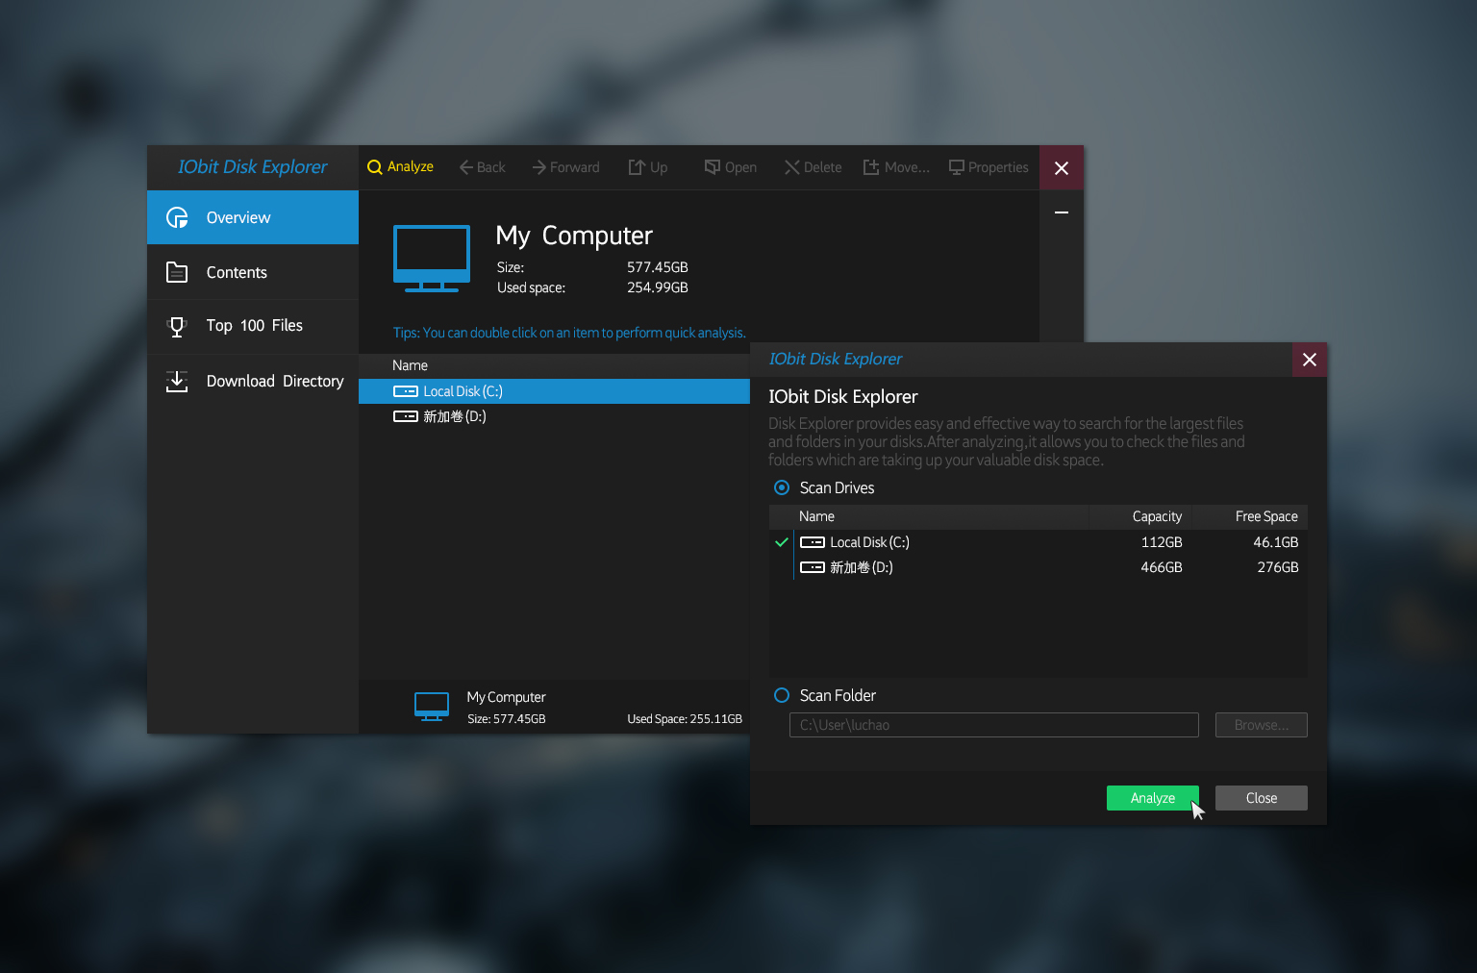
Task: Click the double click quick analysis tip
Action: 569,333
